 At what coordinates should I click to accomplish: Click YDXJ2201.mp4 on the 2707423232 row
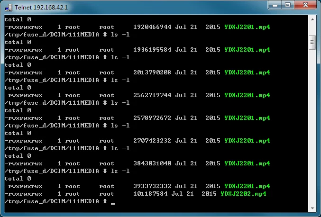click(x=247, y=141)
